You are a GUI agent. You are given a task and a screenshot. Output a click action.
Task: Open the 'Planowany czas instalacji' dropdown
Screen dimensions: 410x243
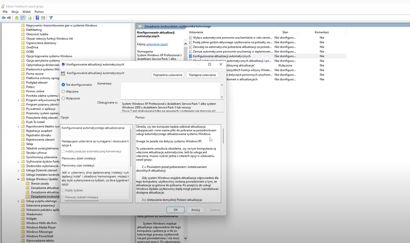113,165
